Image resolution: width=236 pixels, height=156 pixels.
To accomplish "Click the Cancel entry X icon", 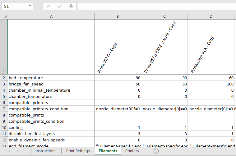I will click(49, 6).
